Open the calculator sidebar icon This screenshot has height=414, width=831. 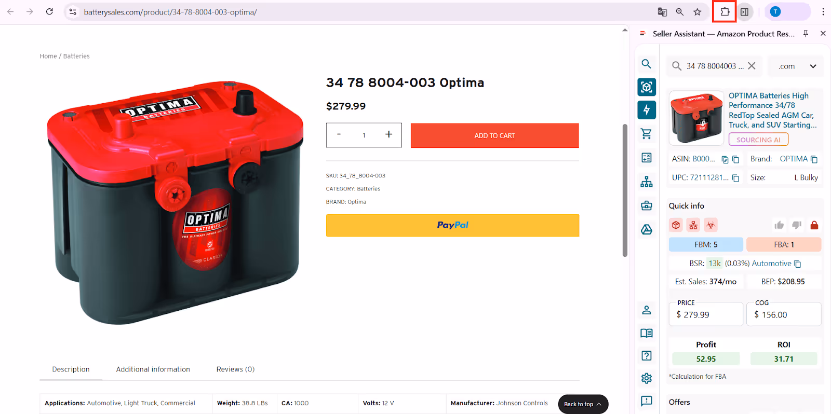point(646,158)
